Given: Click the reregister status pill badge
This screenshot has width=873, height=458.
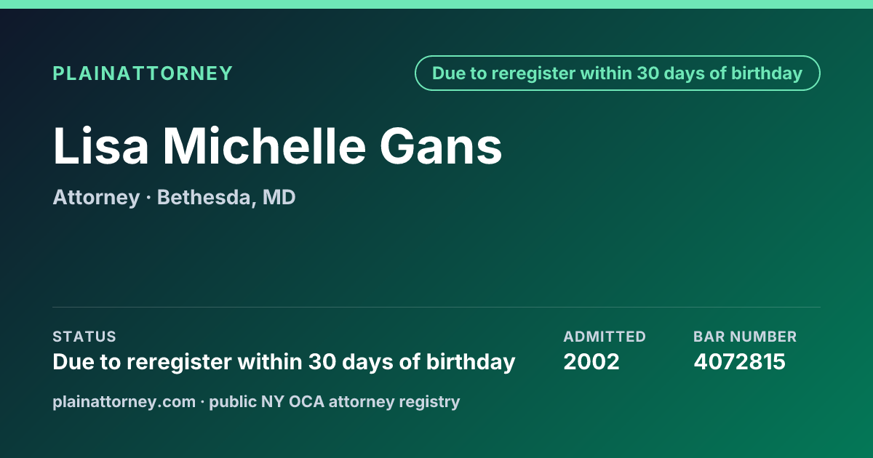Looking at the screenshot, I should pyautogui.click(x=618, y=73).
